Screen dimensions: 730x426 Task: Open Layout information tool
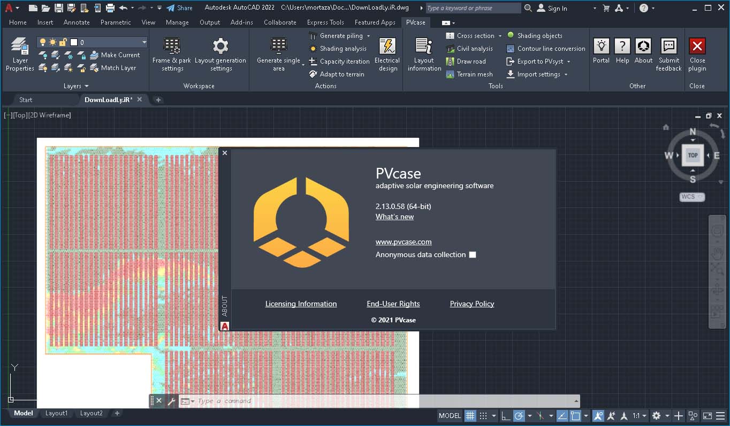coord(424,54)
